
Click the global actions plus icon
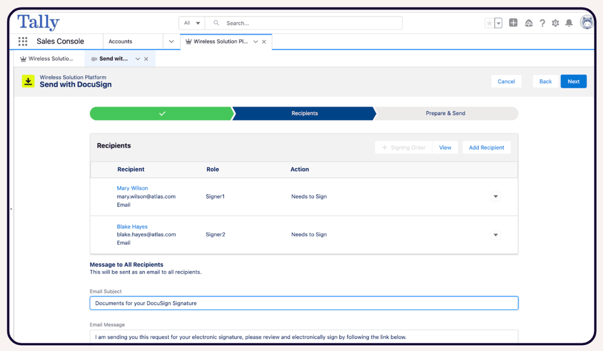point(513,23)
